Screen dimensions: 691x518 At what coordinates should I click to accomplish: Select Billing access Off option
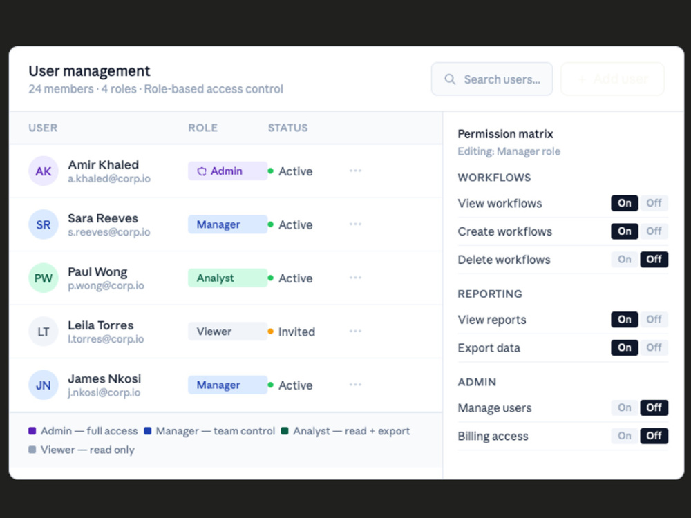coord(654,436)
